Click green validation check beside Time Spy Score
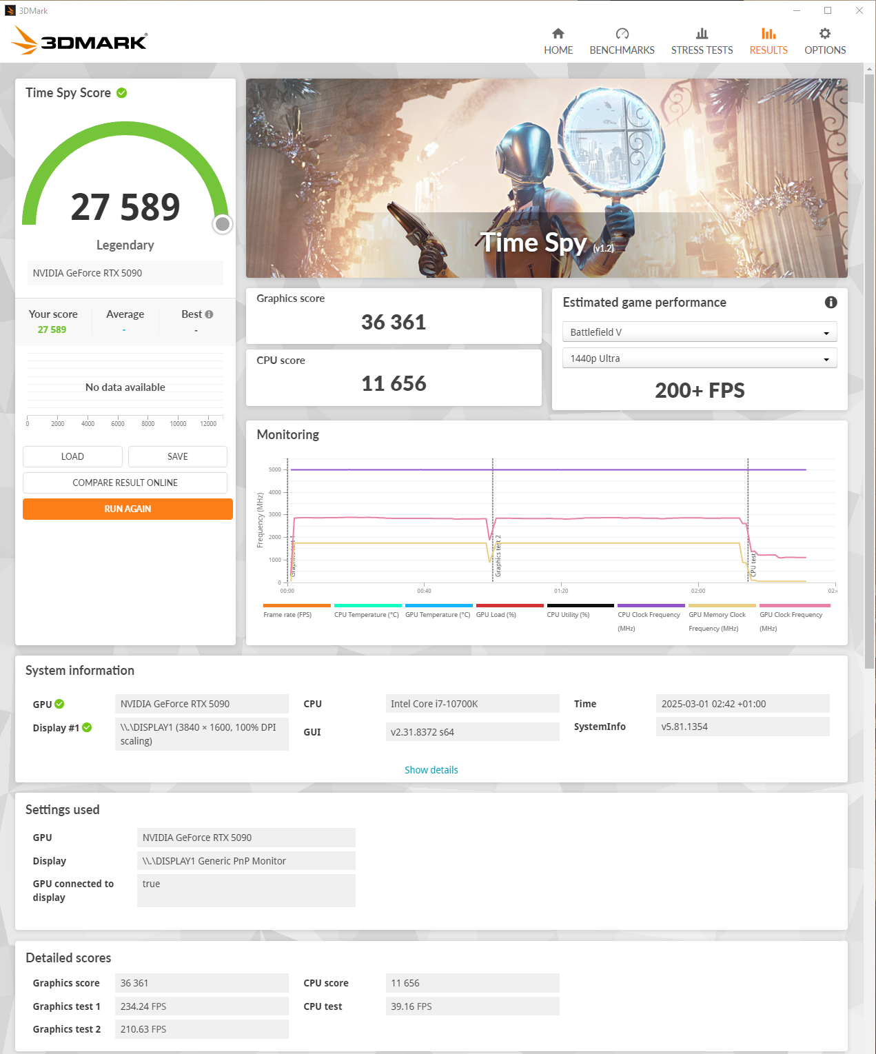The height and width of the screenshot is (1054, 876). click(x=122, y=93)
